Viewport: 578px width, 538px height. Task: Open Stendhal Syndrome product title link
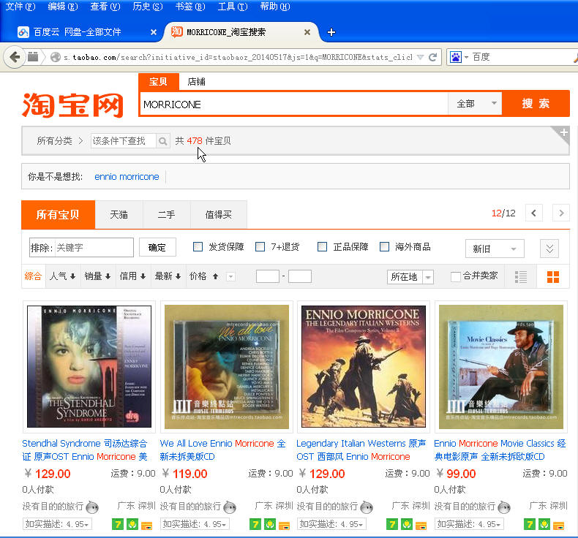pyautogui.click(x=85, y=450)
